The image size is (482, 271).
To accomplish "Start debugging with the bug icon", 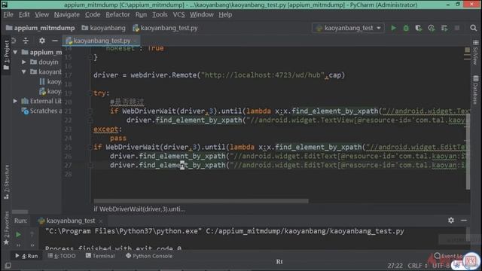I will 406,28.
